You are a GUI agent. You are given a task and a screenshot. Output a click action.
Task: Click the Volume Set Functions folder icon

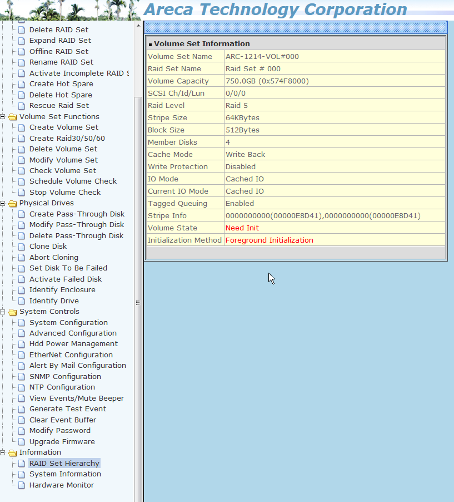tap(13, 117)
